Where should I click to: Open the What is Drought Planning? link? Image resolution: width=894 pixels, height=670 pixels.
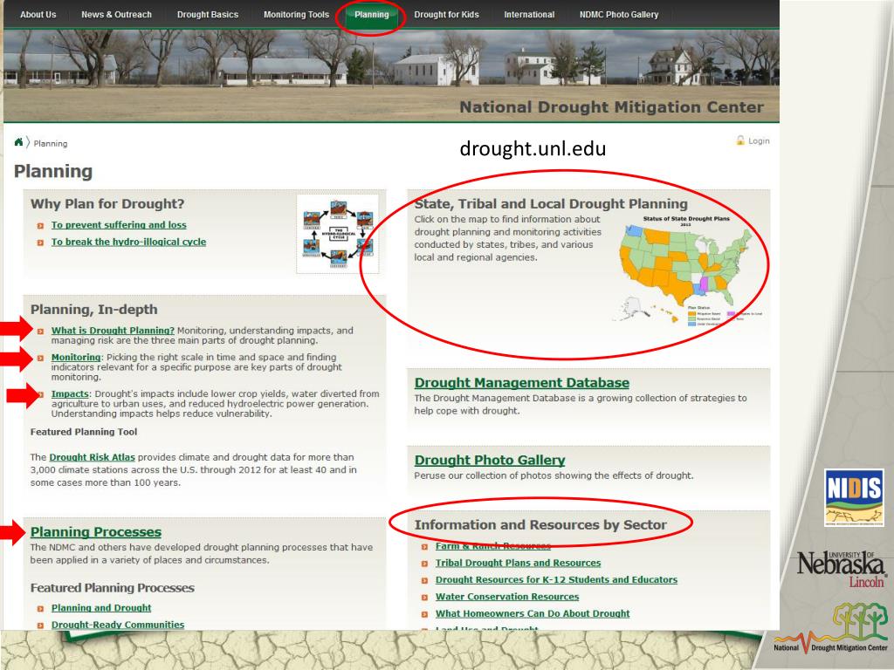(x=113, y=331)
